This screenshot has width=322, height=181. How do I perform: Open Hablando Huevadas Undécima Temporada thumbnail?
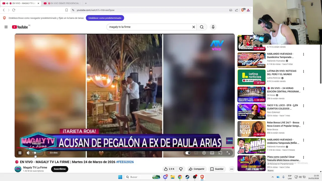pos(252,146)
